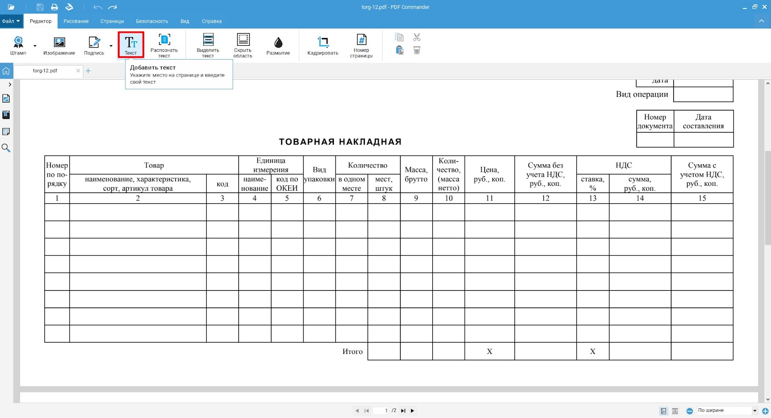Expand the left sidebar with the chevron
771x418 pixels.
pyautogui.click(x=10, y=84)
